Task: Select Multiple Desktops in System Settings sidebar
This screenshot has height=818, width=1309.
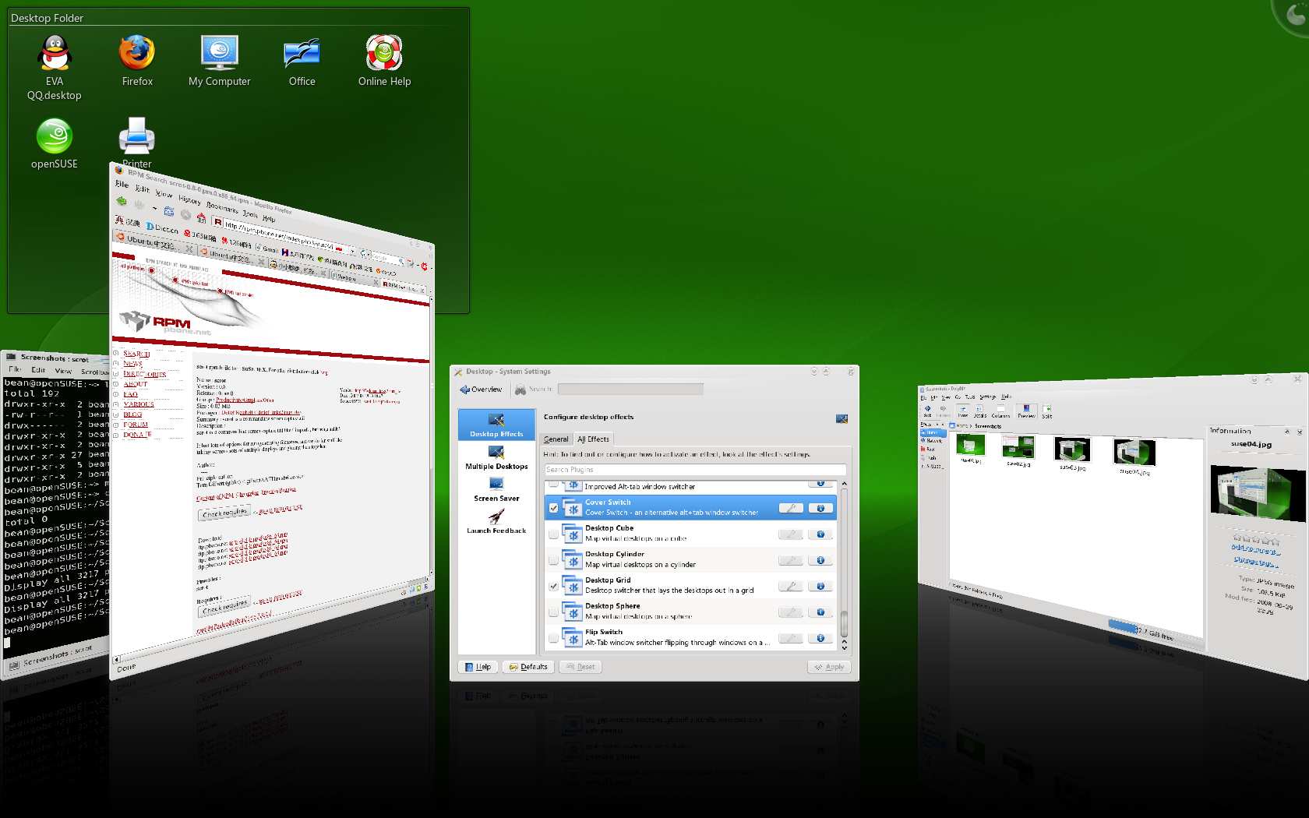Action: click(496, 457)
